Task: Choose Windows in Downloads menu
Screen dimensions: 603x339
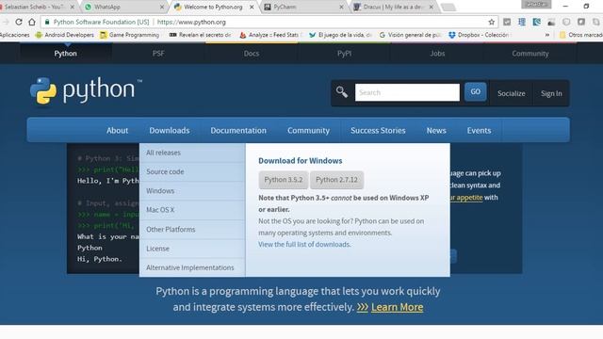Action: click(192, 191)
